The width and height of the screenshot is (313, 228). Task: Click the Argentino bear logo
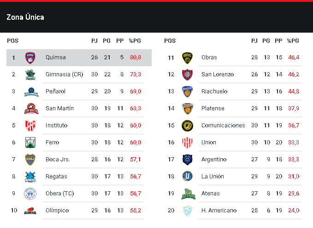click(x=187, y=160)
